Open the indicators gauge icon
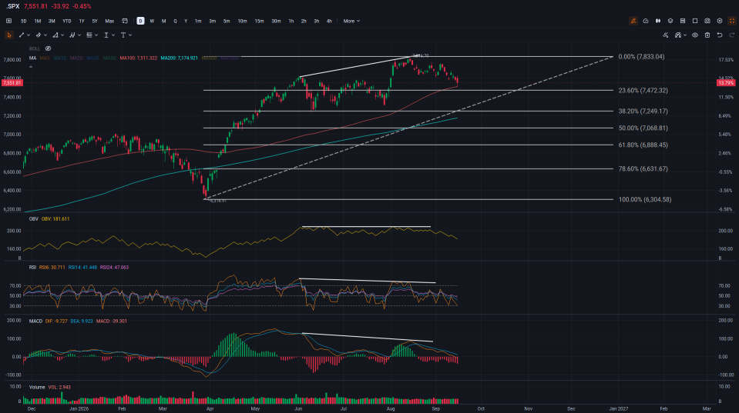Screen dimensions: 739x413 point(646,22)
